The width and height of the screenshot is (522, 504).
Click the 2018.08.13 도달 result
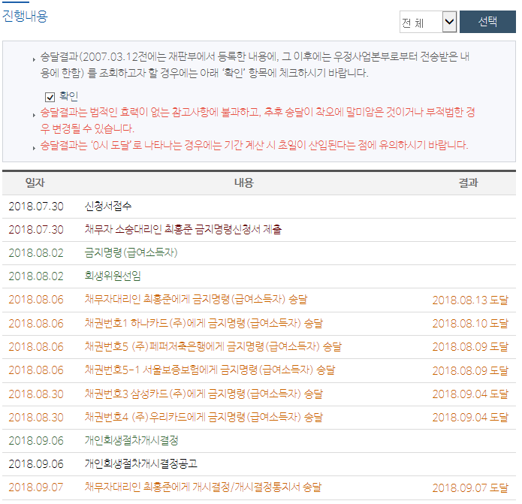tap(470, 300)
